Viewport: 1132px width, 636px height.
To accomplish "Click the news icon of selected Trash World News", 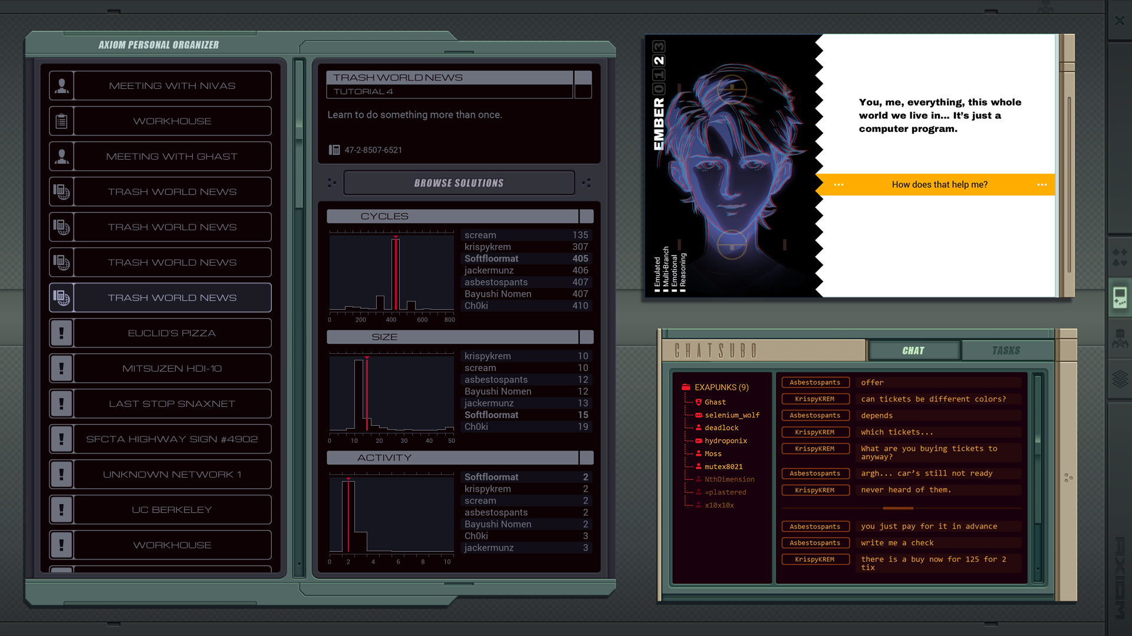I will 61,298.
